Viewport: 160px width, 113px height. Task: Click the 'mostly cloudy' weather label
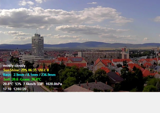click(14, 66)
